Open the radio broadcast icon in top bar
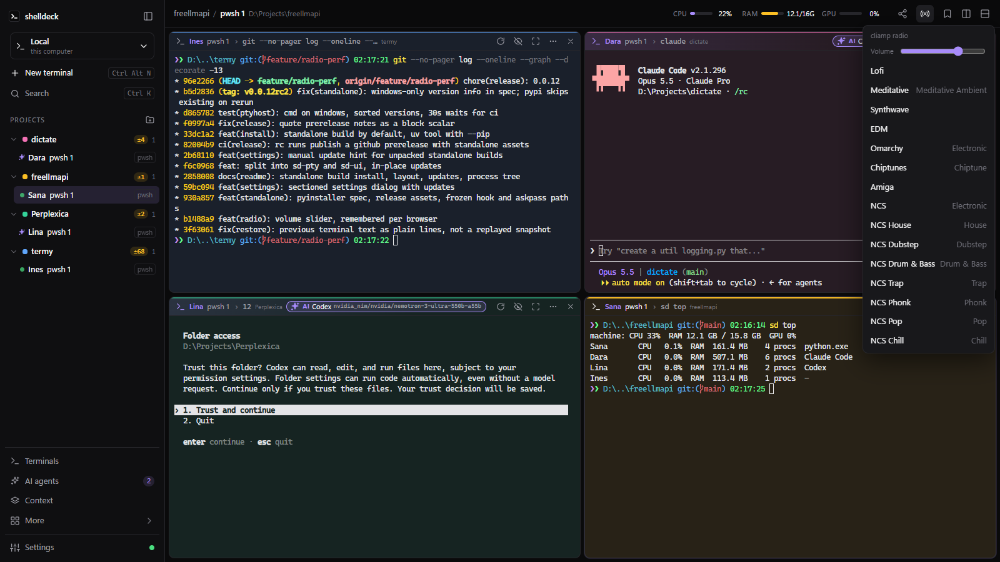The width and height of the screenshot is (1000, 562). (x=925, y=14)
